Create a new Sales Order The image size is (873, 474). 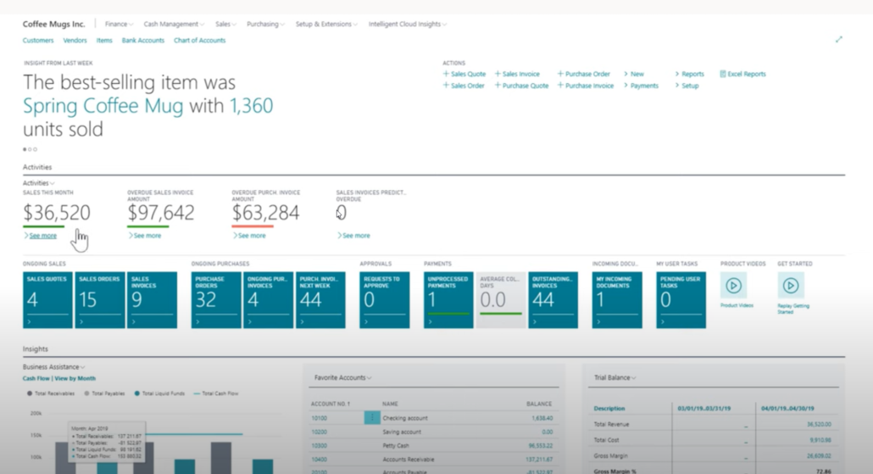(464, 86)
